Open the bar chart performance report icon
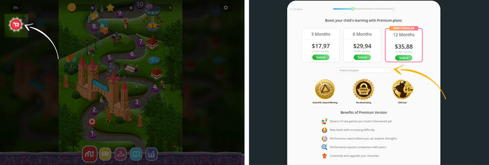489x165 pixels. tap(152, 154)
